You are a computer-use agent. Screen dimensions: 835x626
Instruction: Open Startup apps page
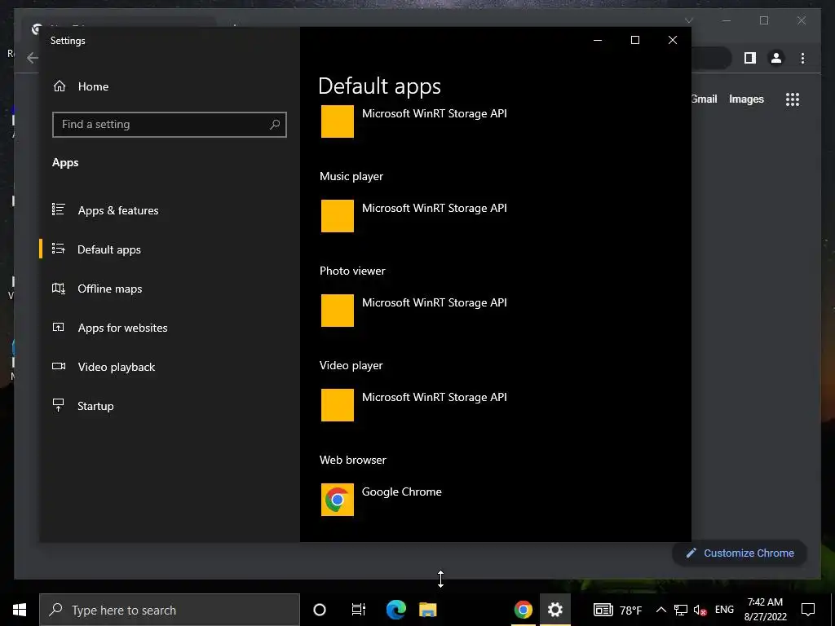(x=95, y=406)
